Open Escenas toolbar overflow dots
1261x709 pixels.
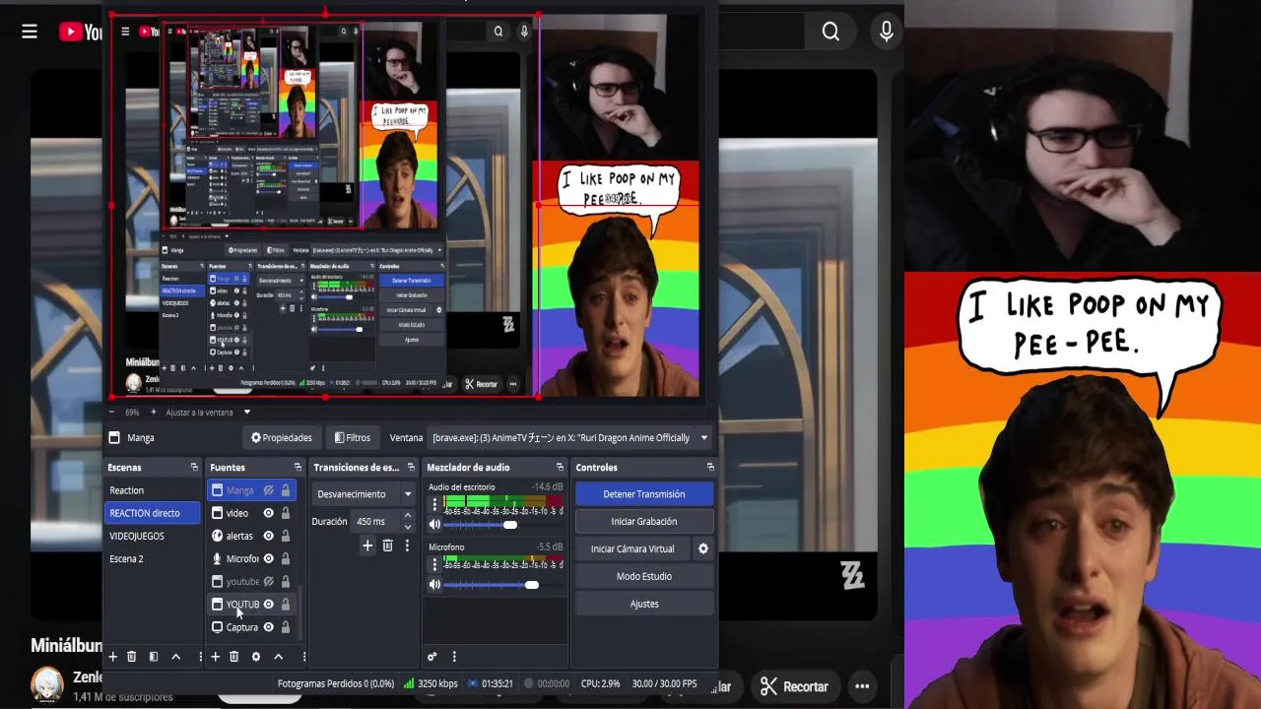pos(200,657)
